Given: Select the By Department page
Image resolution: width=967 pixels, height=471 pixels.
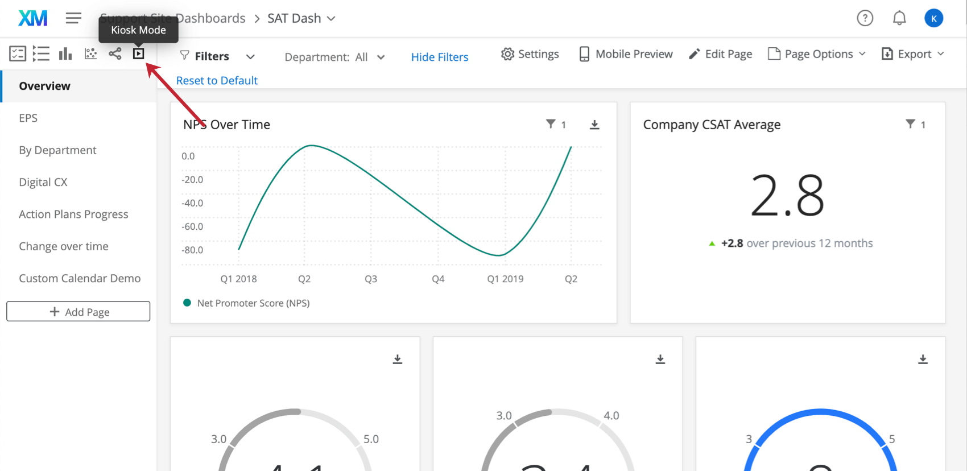Looking at the screenshot, I should 57,150.
